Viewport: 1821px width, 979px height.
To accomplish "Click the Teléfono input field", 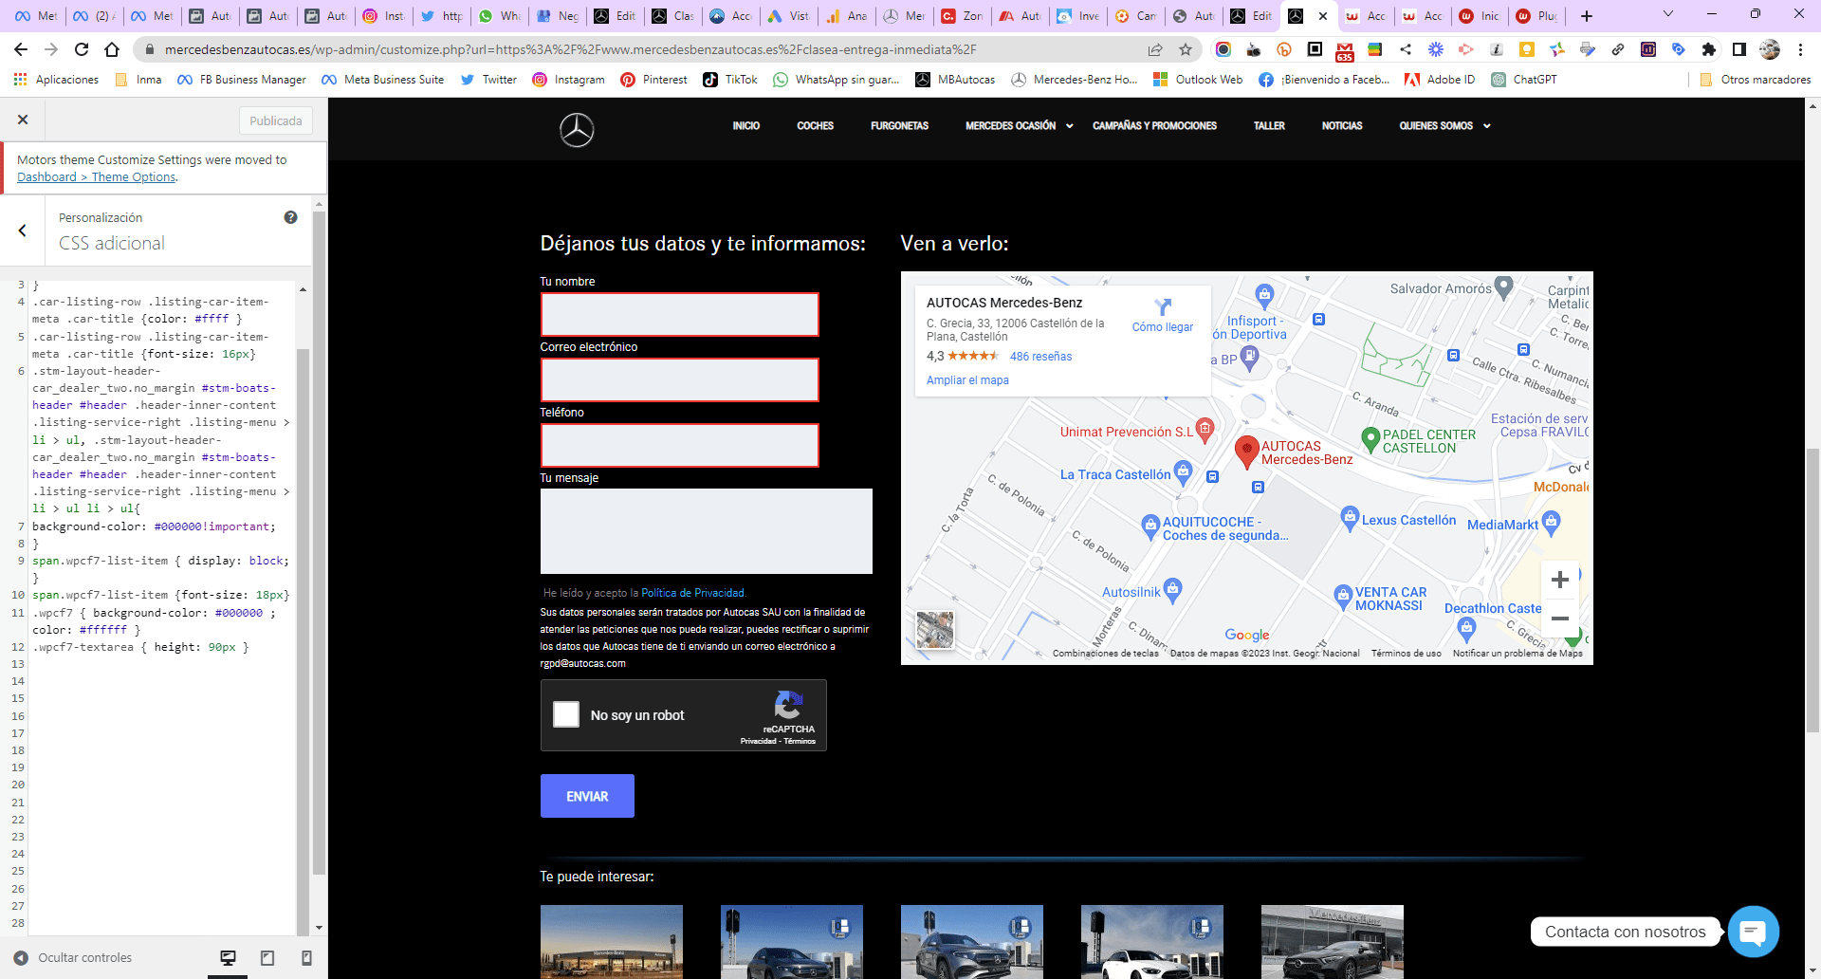I will (x=680, y=445).
